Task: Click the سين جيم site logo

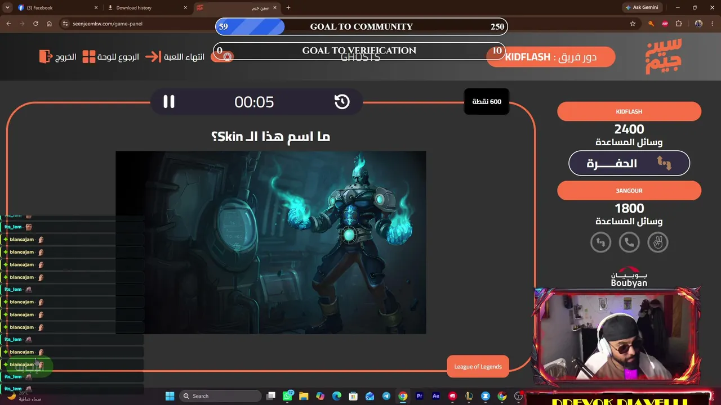Action: tap(664, 56)
